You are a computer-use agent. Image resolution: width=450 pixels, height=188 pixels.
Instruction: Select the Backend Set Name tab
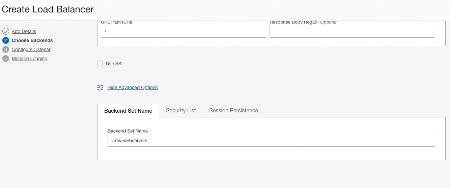coord(128,111)
